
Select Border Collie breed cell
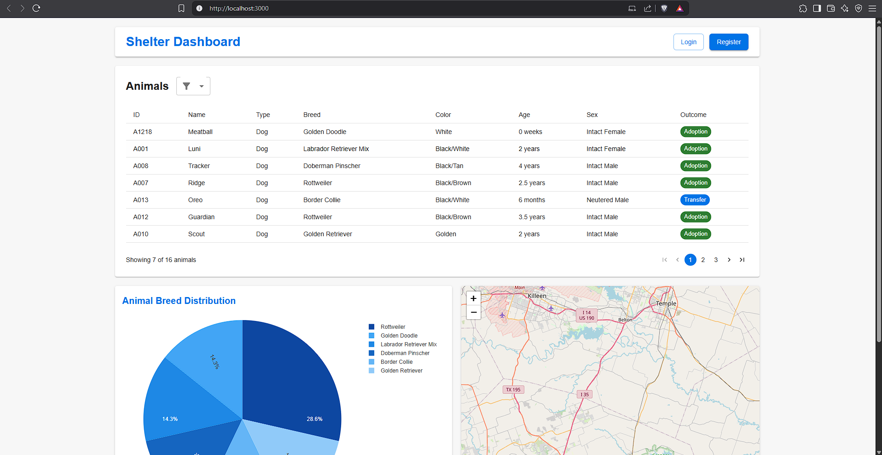pyautogui.click(x=322, y=200)
